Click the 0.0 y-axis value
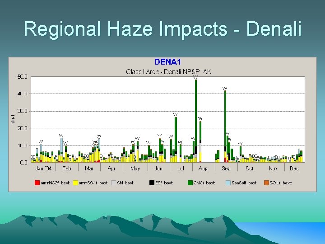This screenshot has height=244, width=325. click(23, 163)
